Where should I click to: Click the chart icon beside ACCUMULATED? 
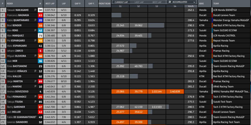click(170, 2)
